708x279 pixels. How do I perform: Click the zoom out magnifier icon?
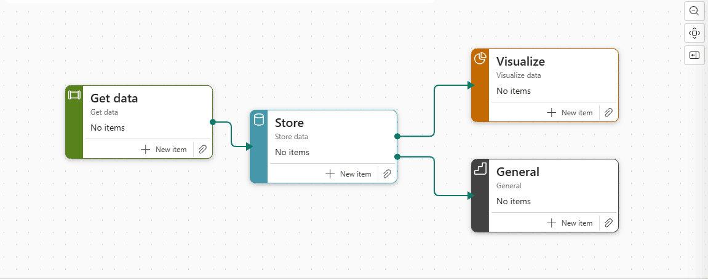coord(694,11)
